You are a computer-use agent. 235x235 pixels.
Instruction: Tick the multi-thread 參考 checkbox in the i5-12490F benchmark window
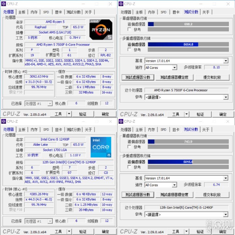(129, 167)
